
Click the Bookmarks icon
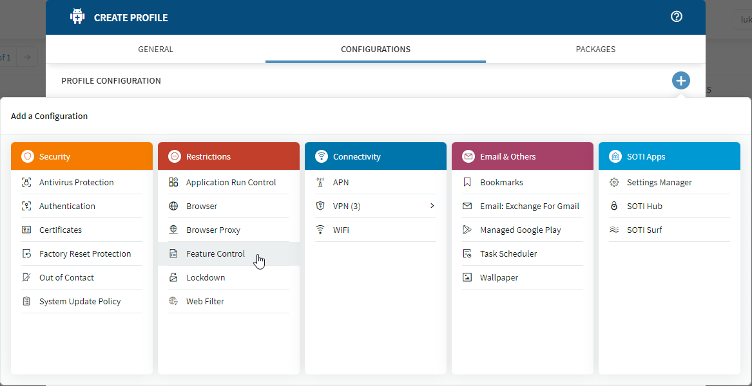[x=467, y=183]
